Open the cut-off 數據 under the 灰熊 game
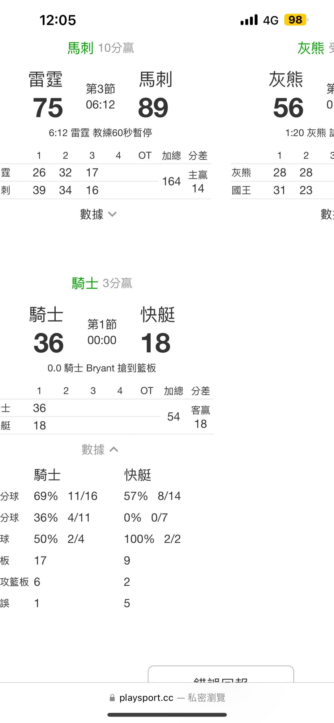334x723 pixels. [x=327, y=214]
